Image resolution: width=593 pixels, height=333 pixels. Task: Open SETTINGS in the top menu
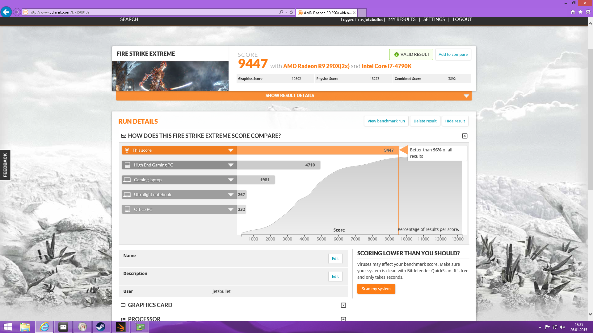click(434, 19)
